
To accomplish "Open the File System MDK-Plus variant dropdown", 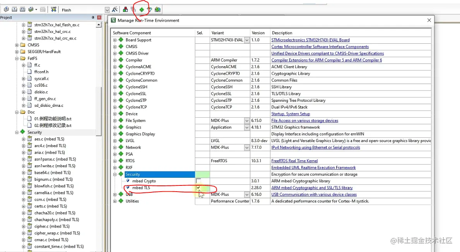I will tap(247, 120).
